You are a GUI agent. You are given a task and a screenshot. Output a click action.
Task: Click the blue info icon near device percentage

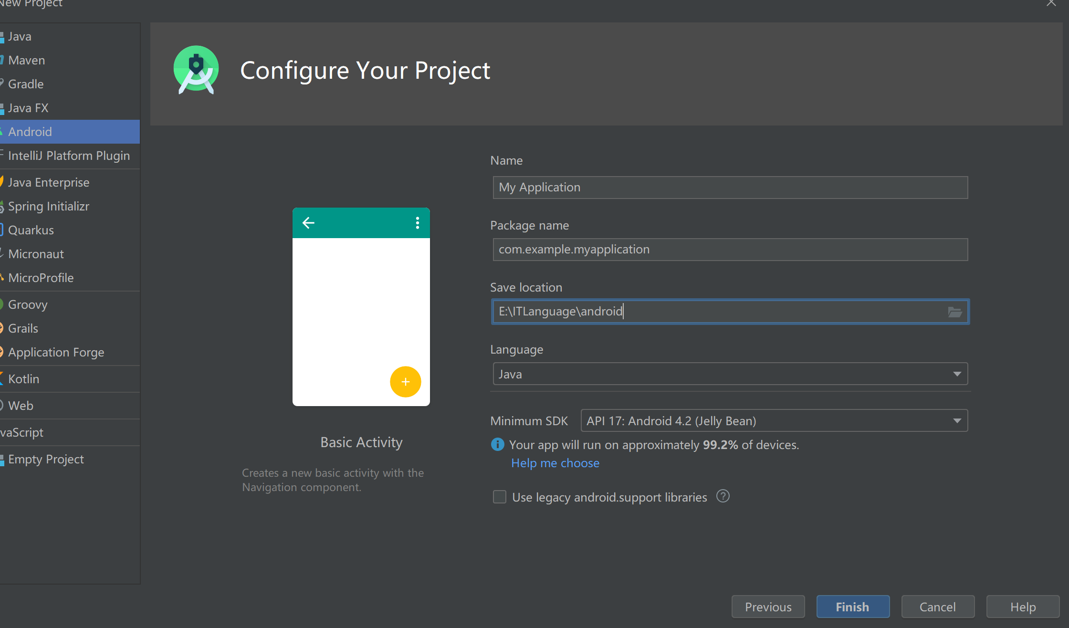pyautogui.click(x=497, y=445)
